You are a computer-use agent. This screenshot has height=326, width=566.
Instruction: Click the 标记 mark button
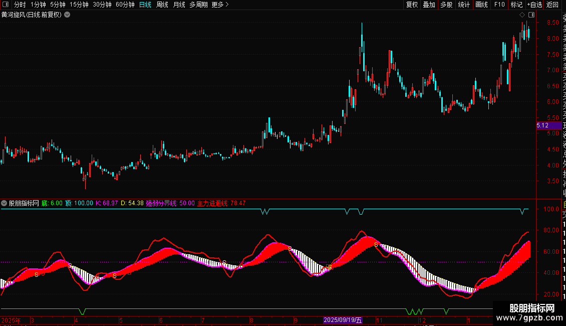pos(516,5)
